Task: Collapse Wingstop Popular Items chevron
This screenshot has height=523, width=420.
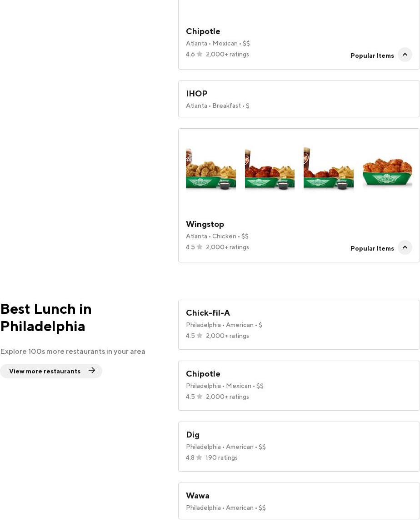Action: (x=405, y=247)
